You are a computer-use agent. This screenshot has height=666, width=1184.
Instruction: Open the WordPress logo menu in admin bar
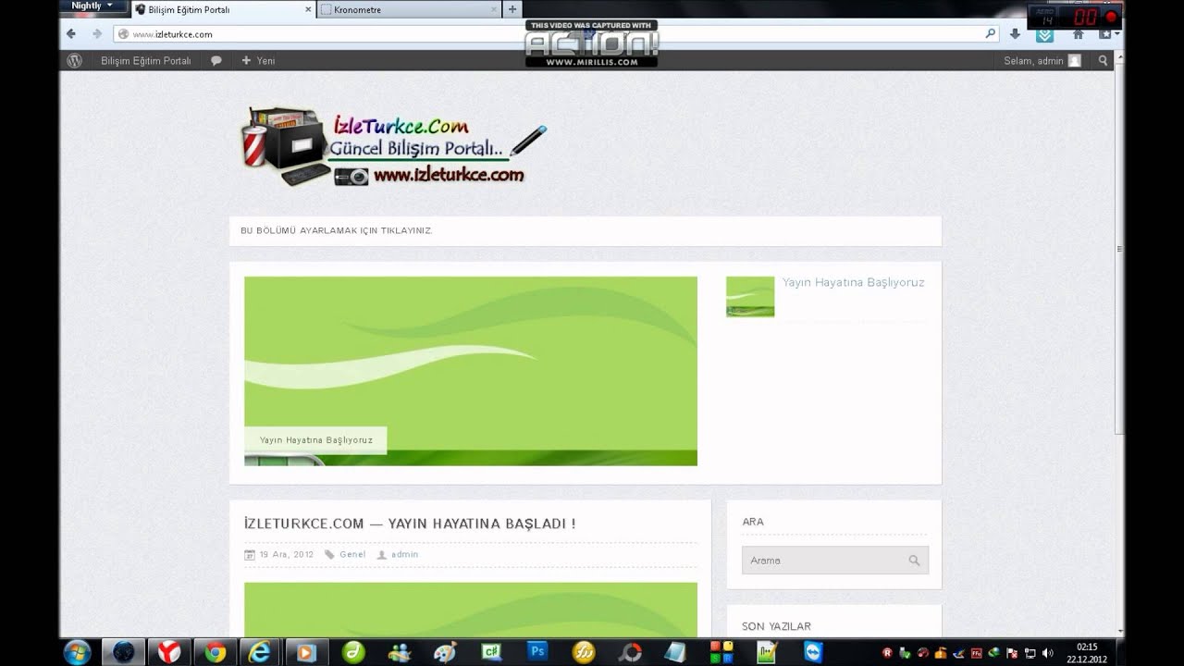pyautogui.click(x=75, y=60)
